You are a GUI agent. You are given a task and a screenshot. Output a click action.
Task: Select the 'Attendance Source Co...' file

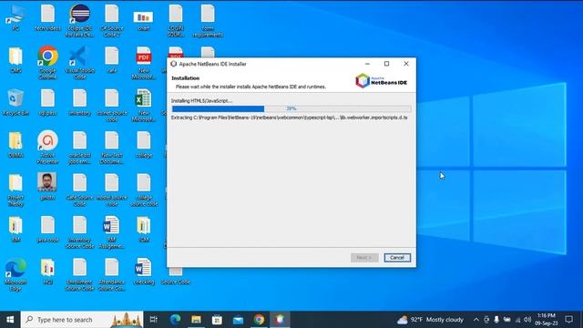pos(111,274)
